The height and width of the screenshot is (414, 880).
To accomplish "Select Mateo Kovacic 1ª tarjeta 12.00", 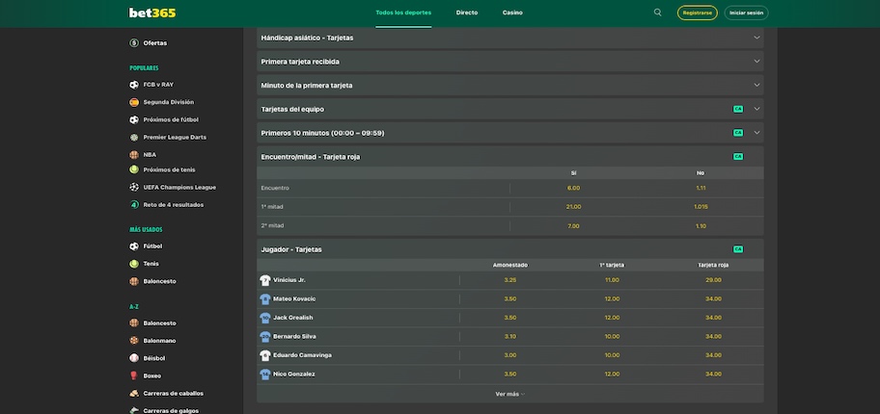I will pos(612,299).
